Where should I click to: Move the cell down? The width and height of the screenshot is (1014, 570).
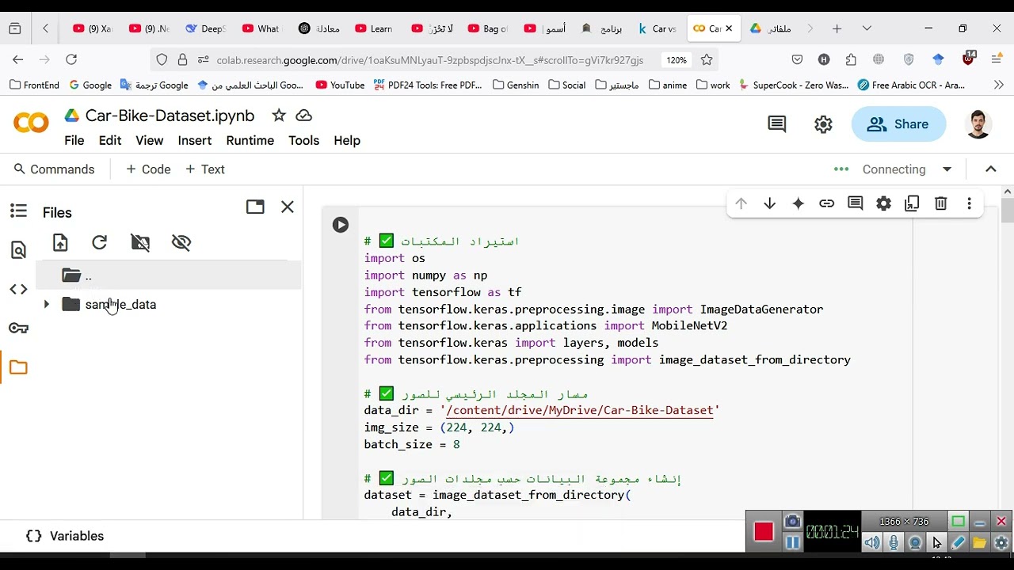pos(769,203)
